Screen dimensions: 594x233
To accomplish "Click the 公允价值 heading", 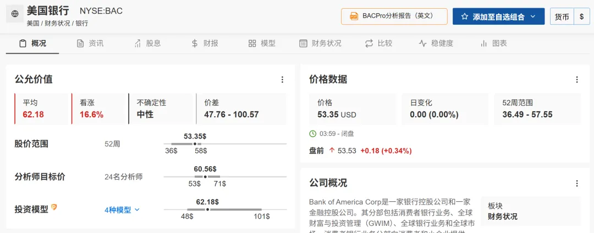I will [x=34, y=79].
